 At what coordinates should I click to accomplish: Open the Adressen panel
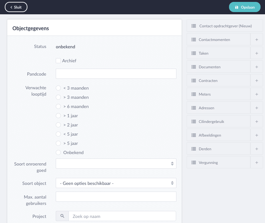218,108
